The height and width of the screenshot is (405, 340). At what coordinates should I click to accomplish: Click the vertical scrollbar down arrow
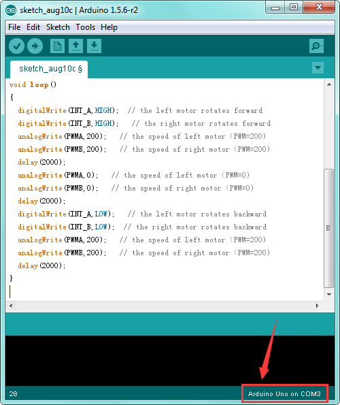tap(329, 294)
